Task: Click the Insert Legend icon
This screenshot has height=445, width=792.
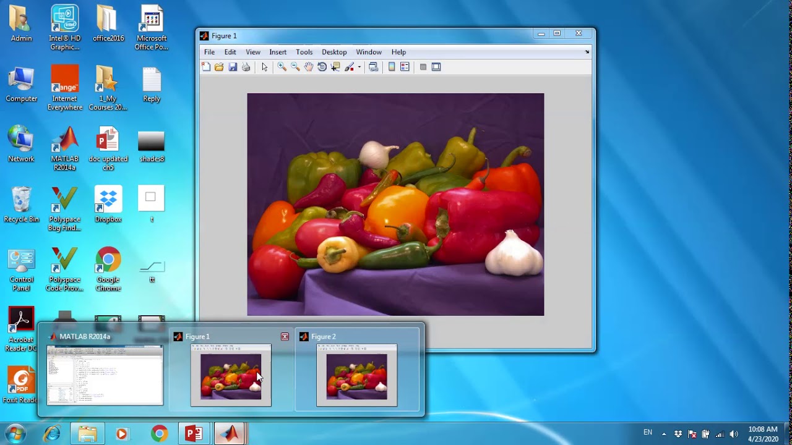Action: pos(405,67)
